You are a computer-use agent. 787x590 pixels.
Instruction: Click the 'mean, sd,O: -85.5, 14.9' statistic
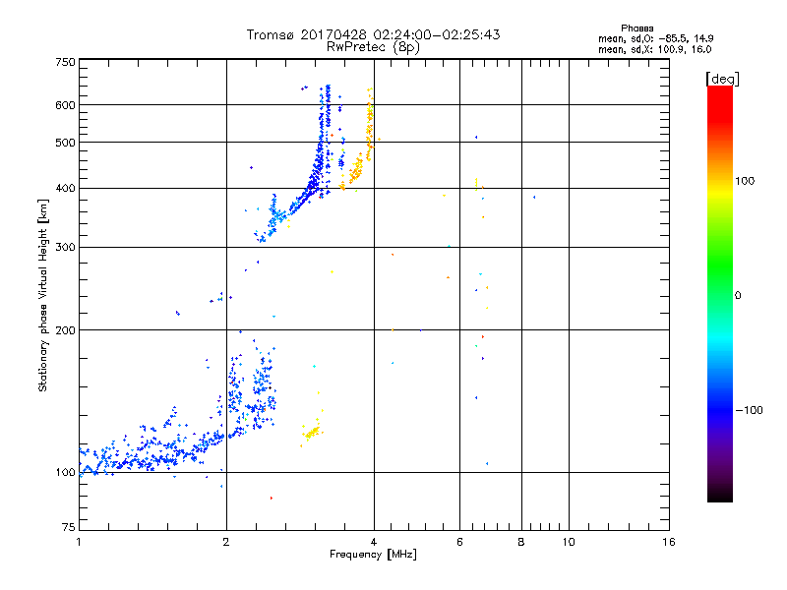(655, 38)
